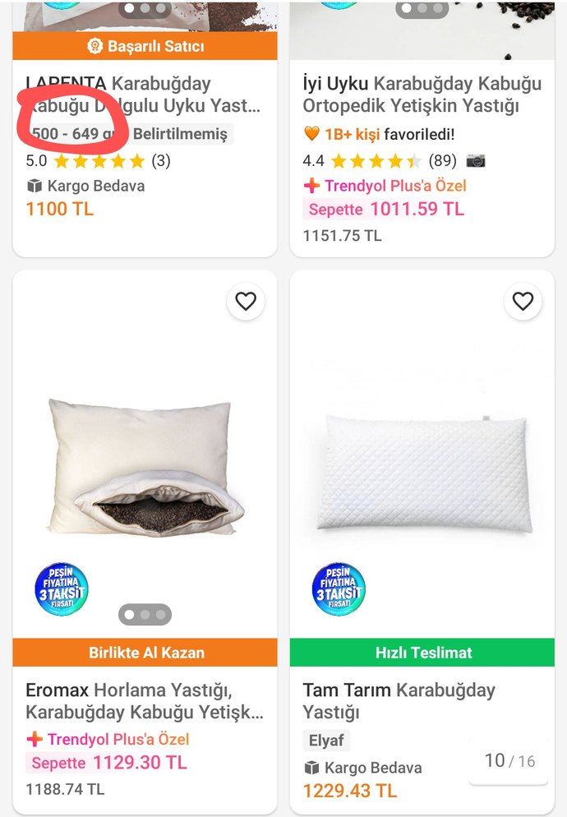Tap the heart icon on Tam Tarım pillow

523,302
